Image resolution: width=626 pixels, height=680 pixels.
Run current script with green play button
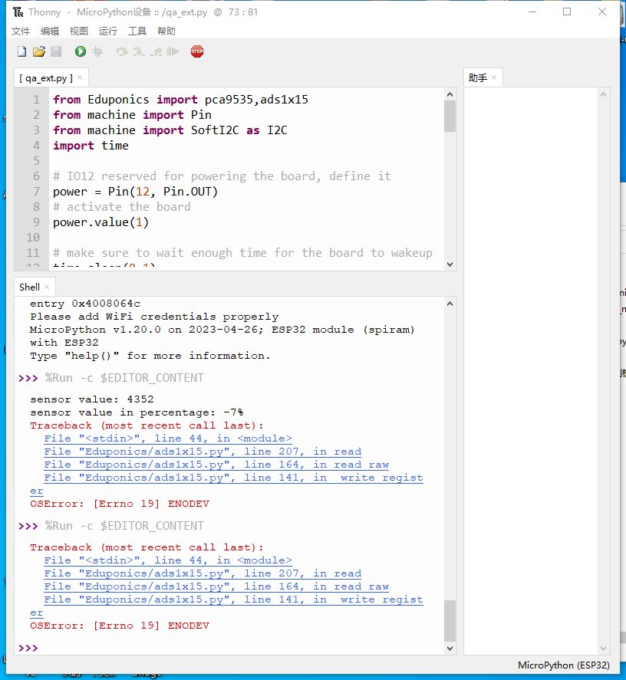pyautogui.click(x=81, y=51)
